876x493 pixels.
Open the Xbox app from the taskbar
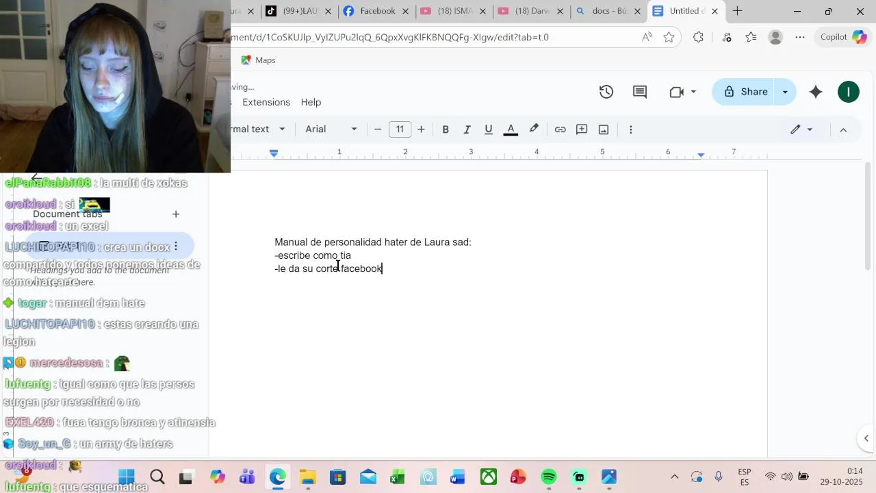488,477
